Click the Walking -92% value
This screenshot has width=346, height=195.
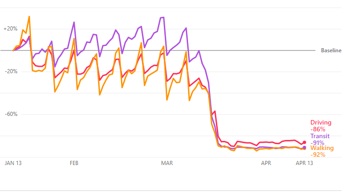pos(318,155)
